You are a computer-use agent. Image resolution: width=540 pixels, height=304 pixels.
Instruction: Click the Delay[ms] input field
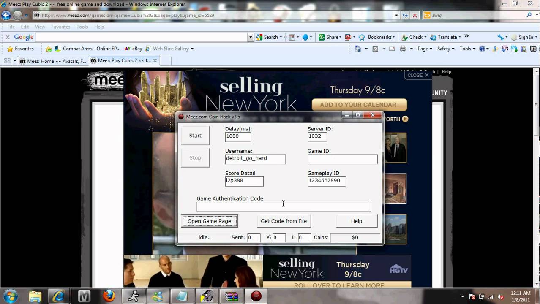238,136
